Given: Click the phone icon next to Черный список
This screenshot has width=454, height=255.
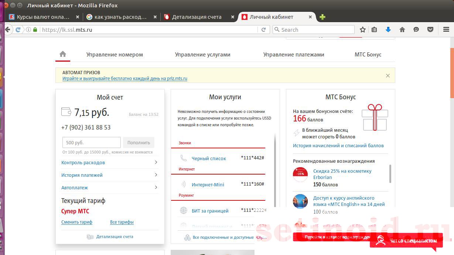Looking at the screenshot, I should click(x=183, y=158).
